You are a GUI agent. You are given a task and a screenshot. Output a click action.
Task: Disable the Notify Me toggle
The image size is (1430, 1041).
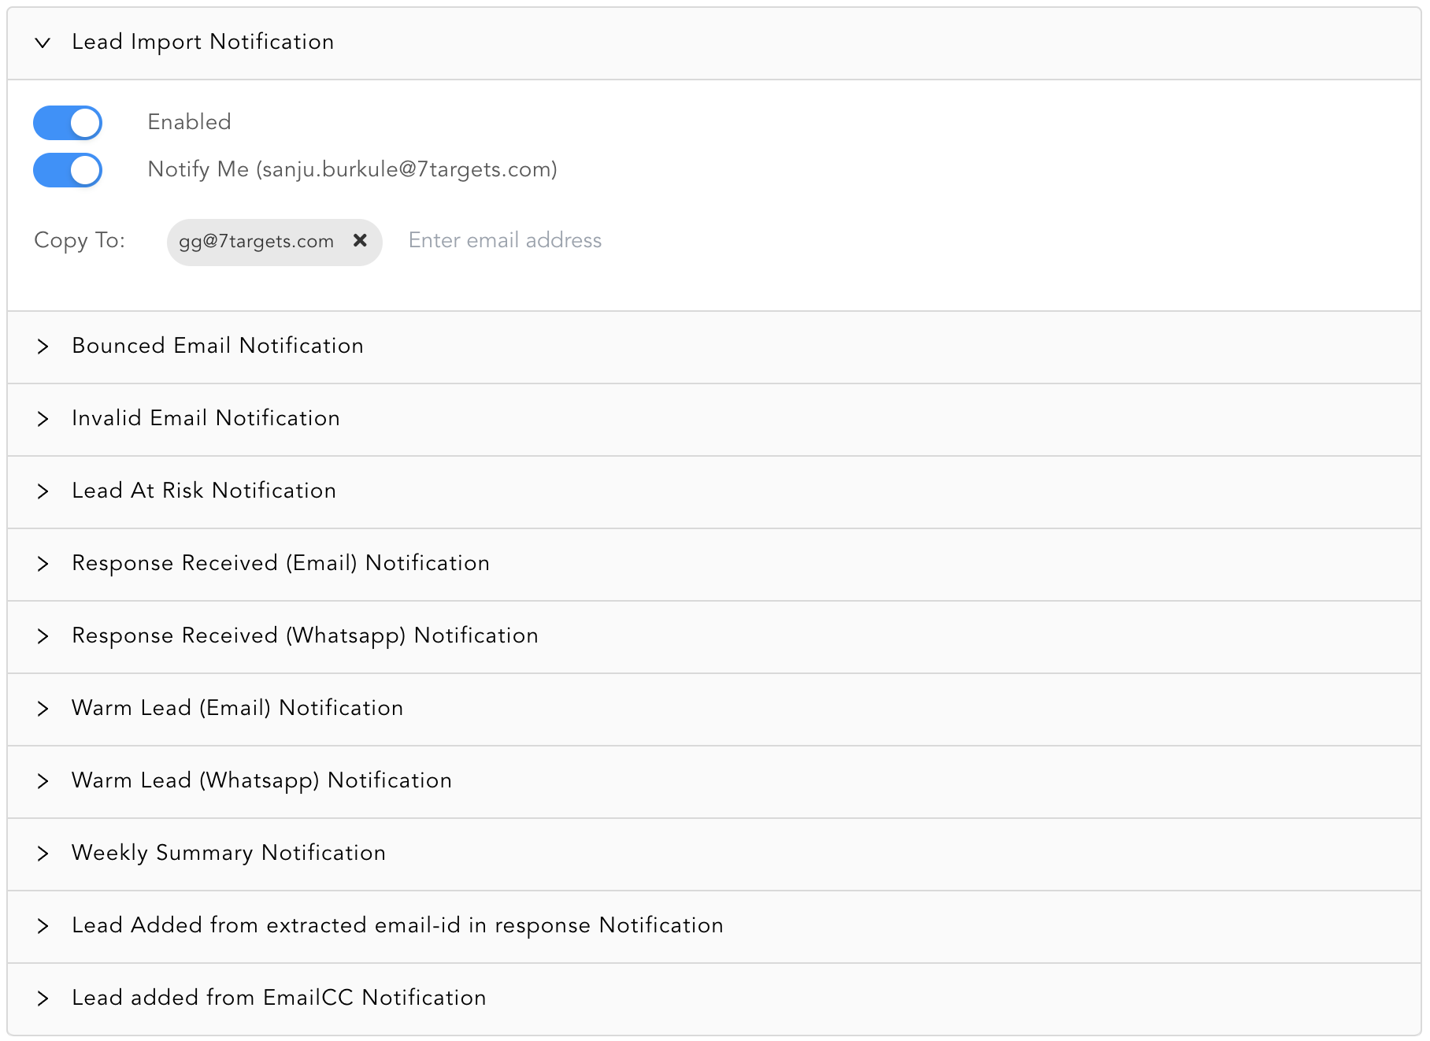coord(68,170)
